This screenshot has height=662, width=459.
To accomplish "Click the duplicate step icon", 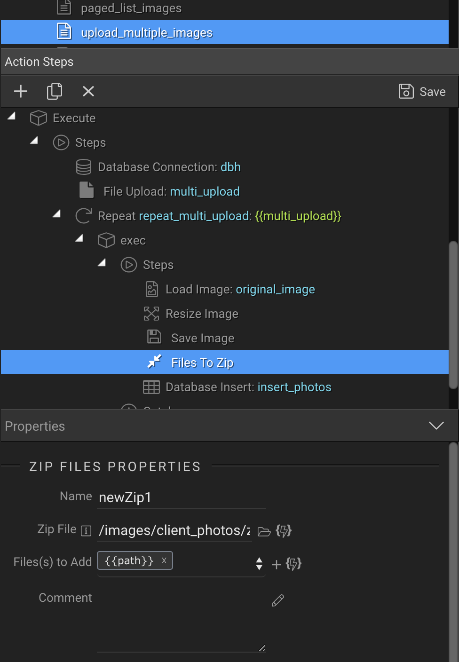I will 55,91.
